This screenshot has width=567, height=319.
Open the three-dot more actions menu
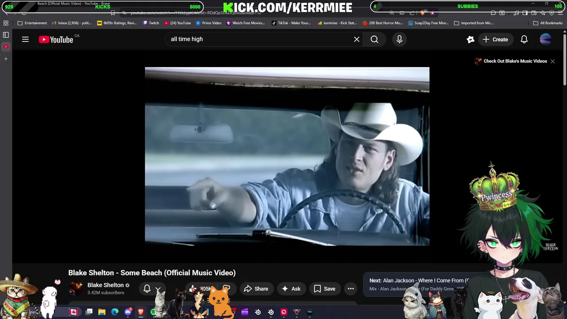[350, 289]
